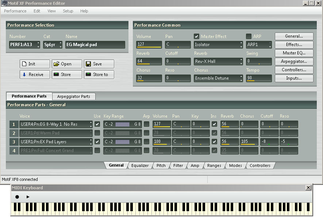Open the View menu

click(x=51, y=11)
